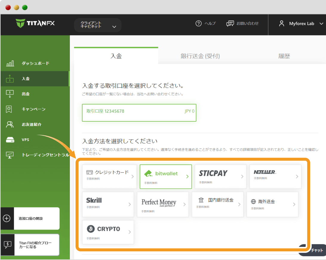Open the VPS sidebar label
This screenshot has width=326, height=260.
pos(25,140)
